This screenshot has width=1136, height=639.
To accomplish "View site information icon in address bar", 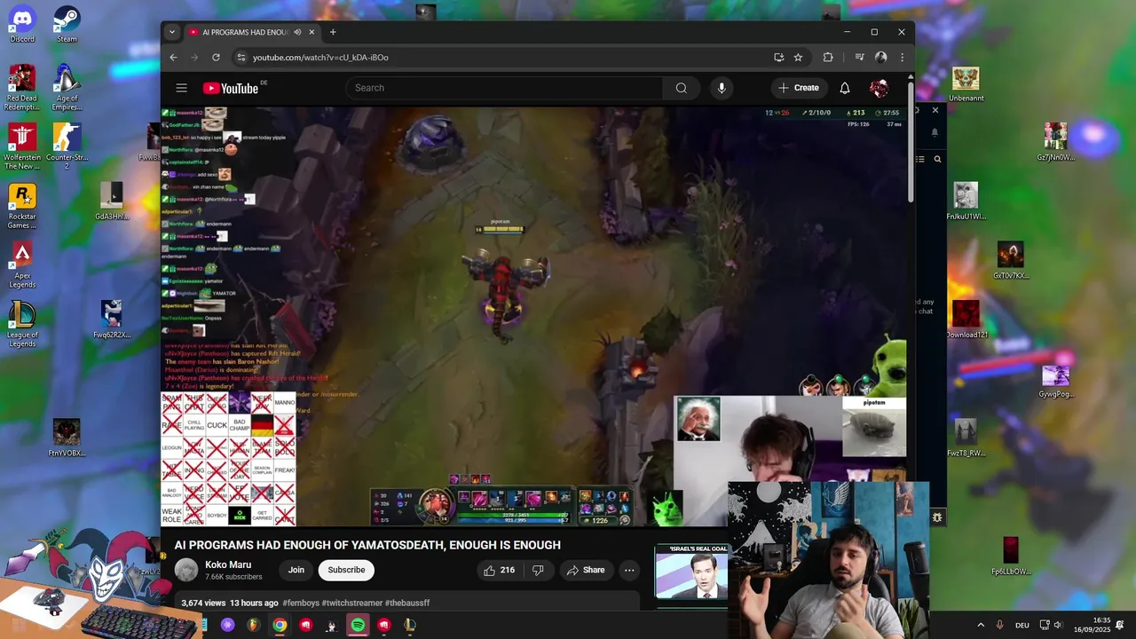I will pos(241,57).
